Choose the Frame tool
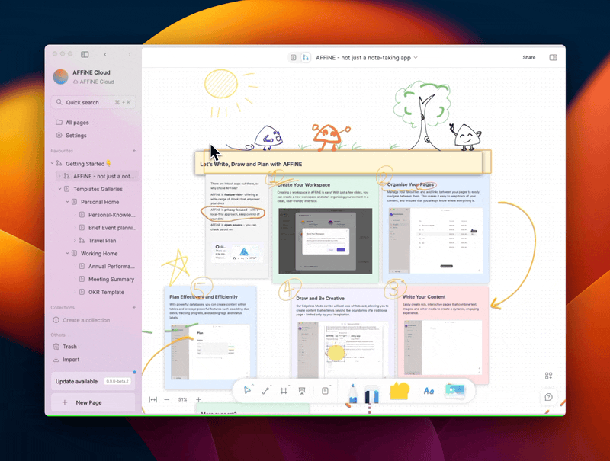This screenshot has width=610, height=461. tap(284, 391)
